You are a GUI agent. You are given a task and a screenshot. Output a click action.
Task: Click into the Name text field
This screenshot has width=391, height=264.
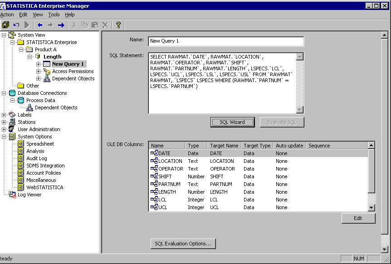coord(225,41)
